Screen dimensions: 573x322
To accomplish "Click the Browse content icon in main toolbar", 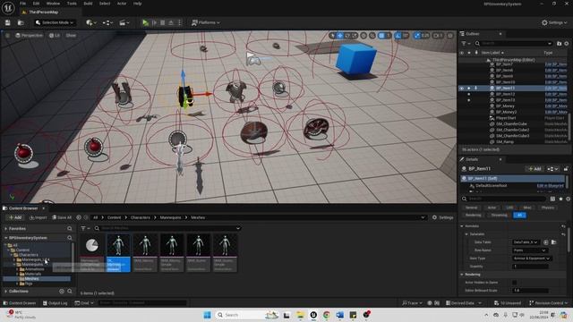I will (21, 22).
